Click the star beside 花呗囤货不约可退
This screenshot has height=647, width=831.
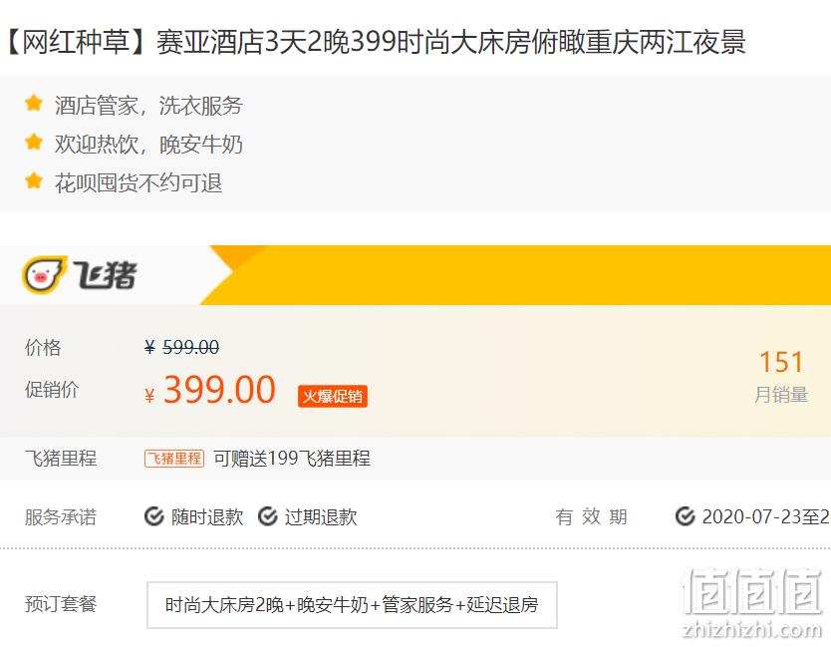(x=34, y=180)
